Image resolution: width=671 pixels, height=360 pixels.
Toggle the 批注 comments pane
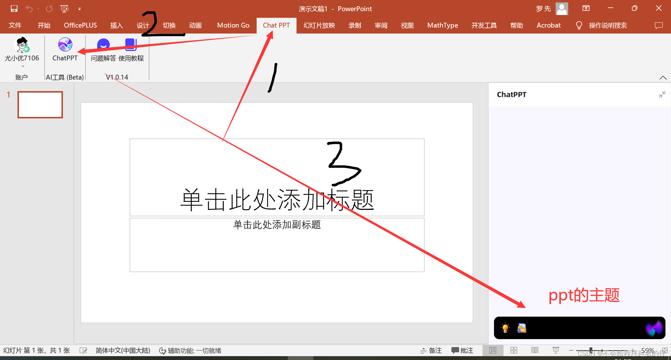tap(462, 350)
